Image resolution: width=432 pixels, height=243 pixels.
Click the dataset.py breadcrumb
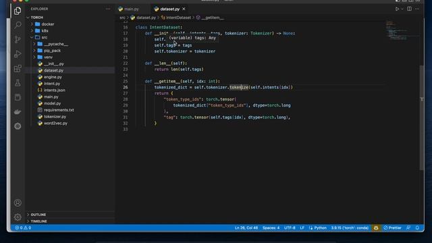tap(146, 18)
